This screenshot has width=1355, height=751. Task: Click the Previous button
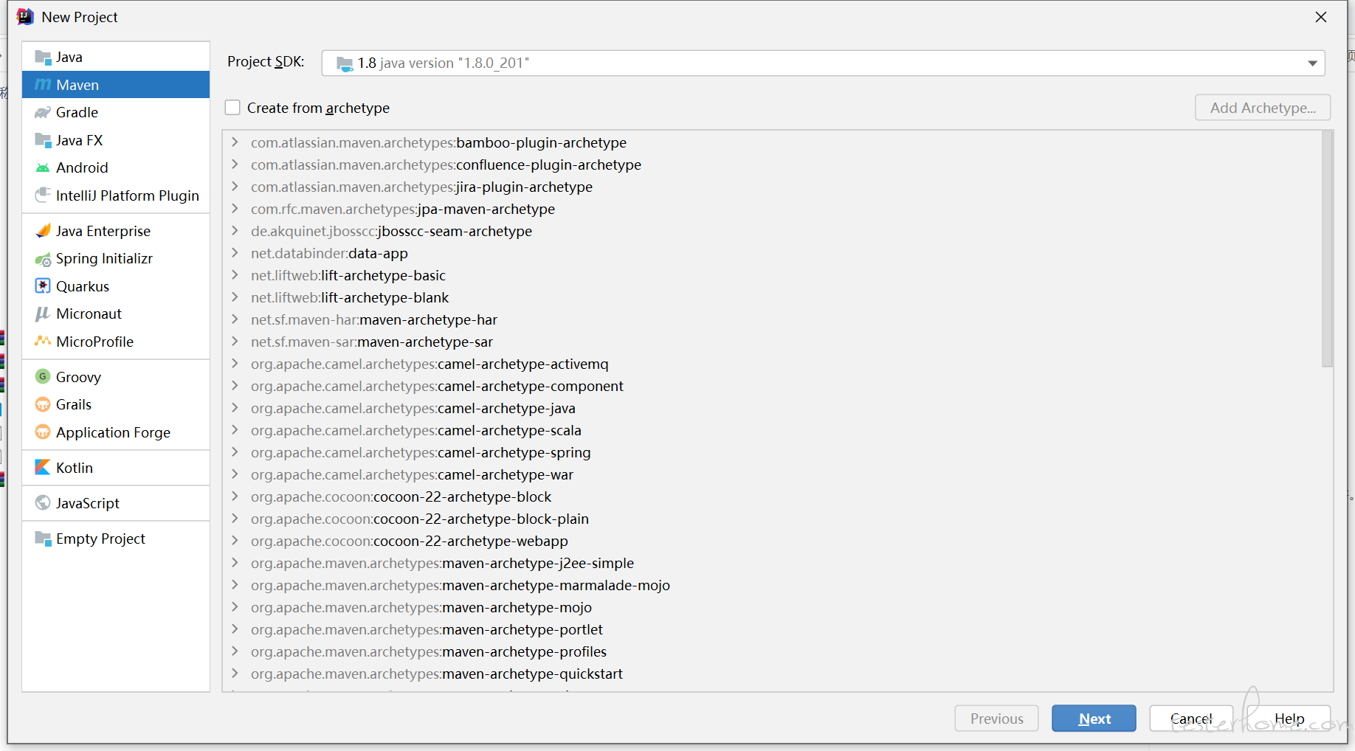pyautogui.click(x=996, y=719)
